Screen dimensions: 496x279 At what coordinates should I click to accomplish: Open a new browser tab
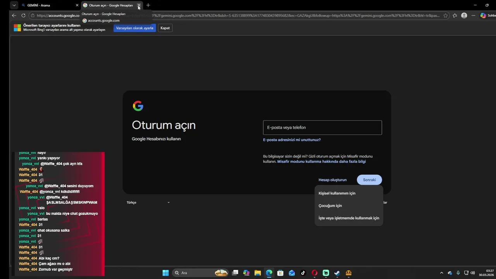(148, 5)
